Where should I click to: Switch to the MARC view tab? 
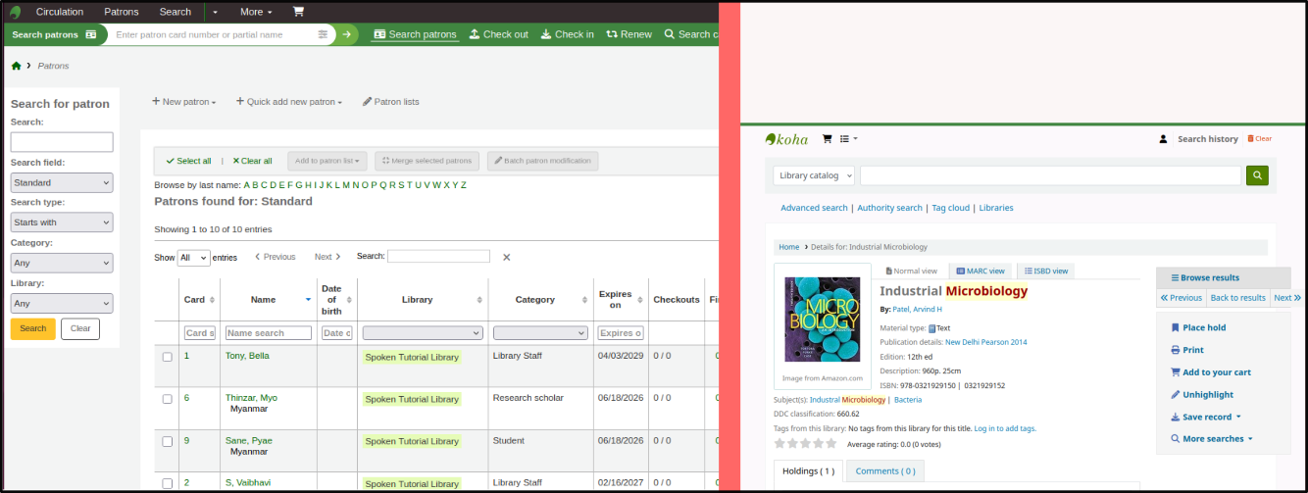point(981,271)
